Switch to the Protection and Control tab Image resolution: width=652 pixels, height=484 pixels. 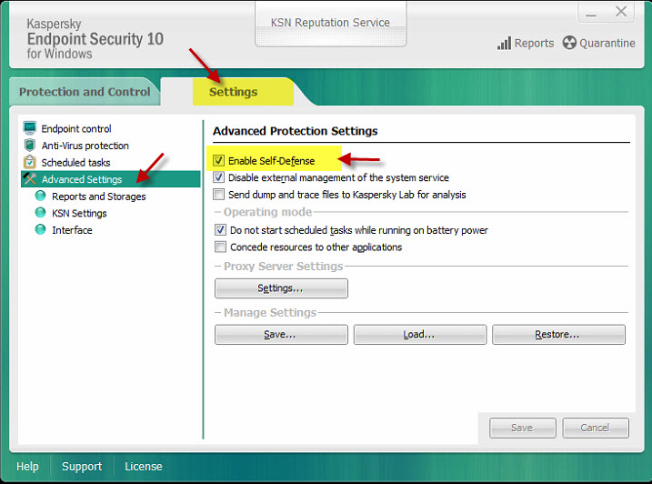coord(85,92)
